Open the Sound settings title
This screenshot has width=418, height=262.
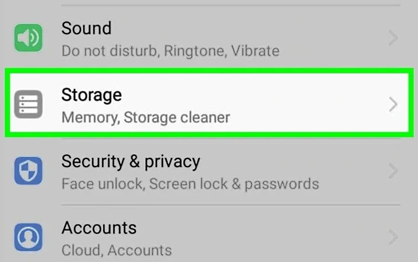coord(86,28)
